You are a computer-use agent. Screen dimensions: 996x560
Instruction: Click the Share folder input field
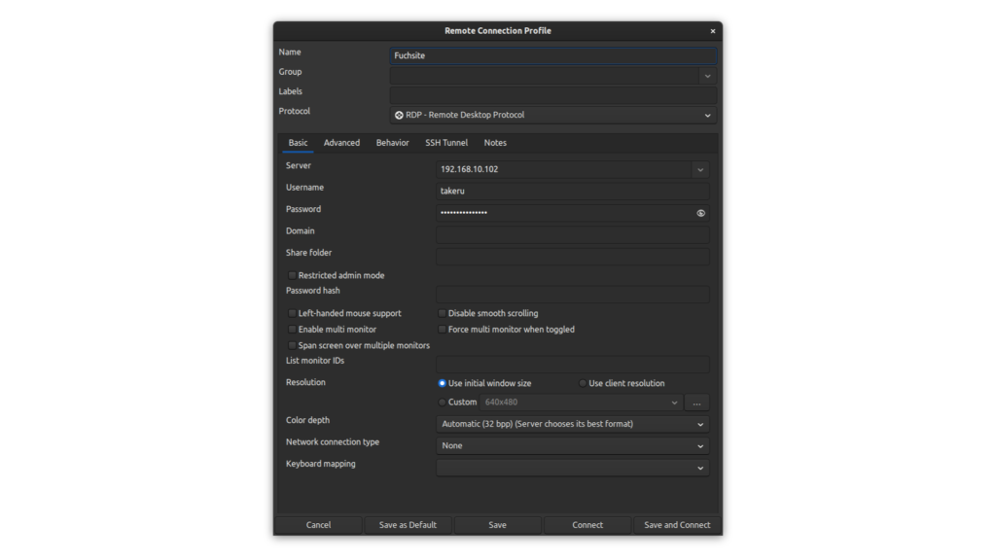pyautogui.click(x=572, y=257)
